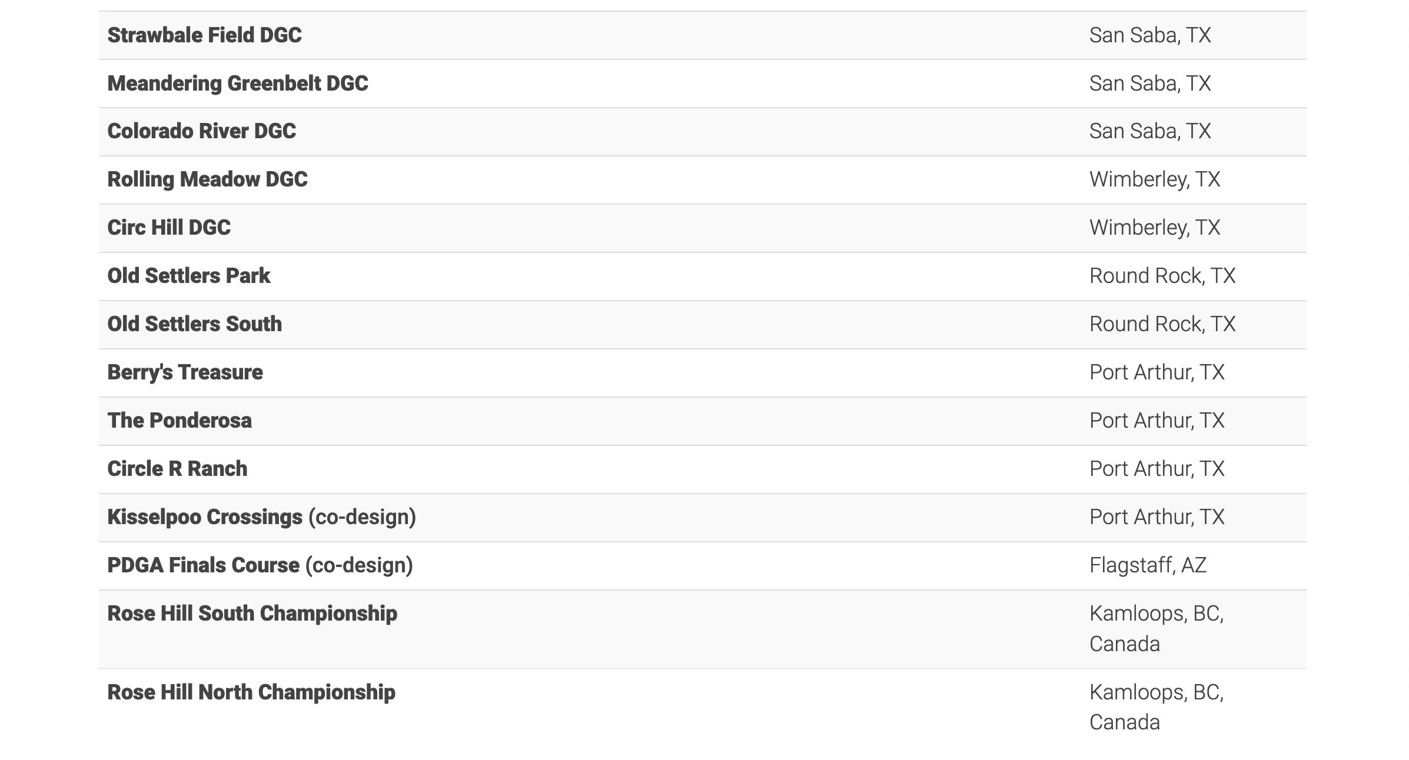Click Kisselpoo Crossings course name
The width and height of the screenshot is (1409, 760).
[x=205, y=517]
